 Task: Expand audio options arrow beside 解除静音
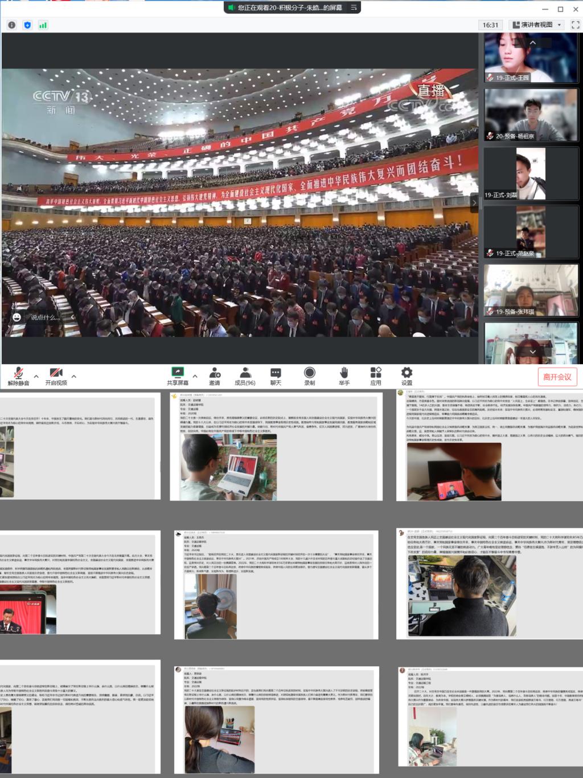click(36, 376)
